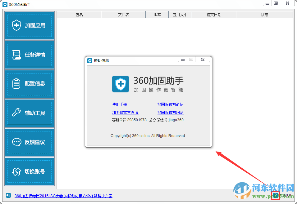Image resolution: width=297 pixels, height=204 pixels.
Task: Open the 使用手册 (User Manual) link
Action: coord(120,104)
